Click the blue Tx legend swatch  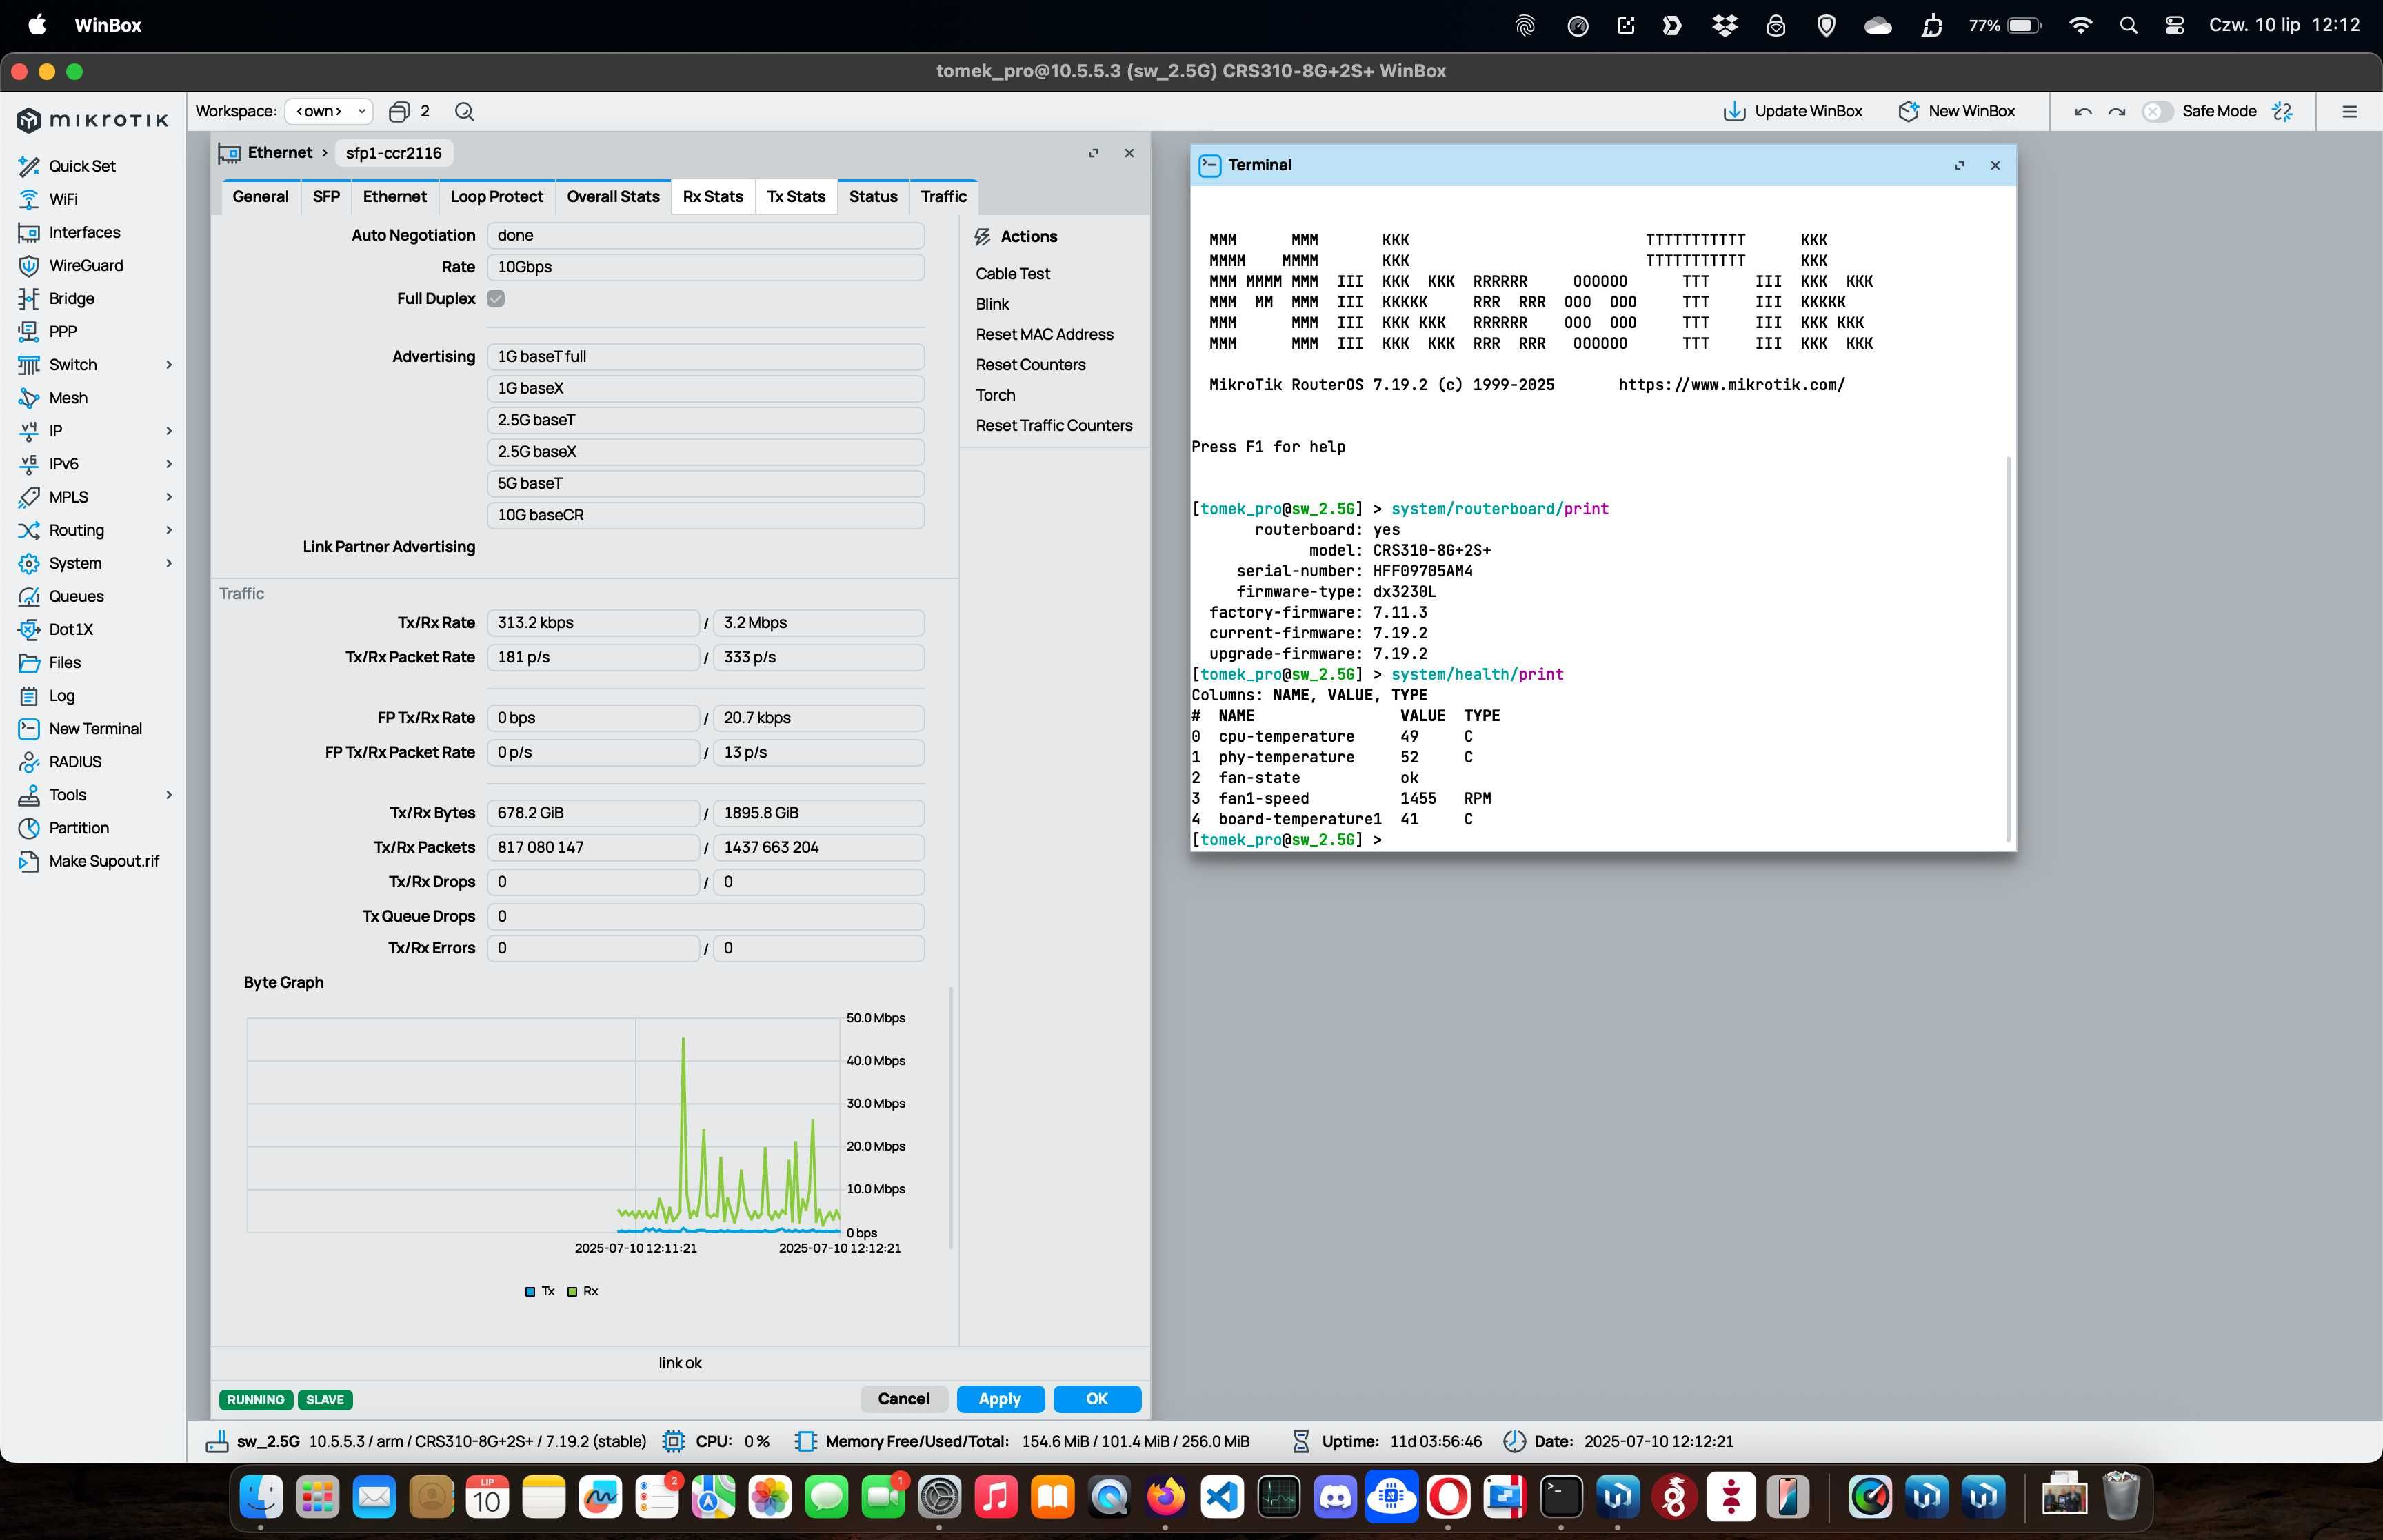530,1291
